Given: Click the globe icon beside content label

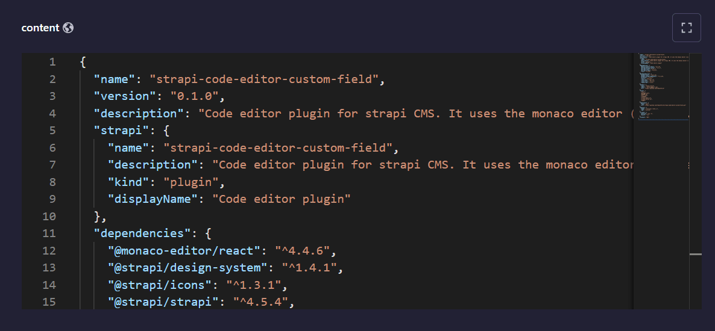Looking at the screenshot, I should click(x=68, y=28).
